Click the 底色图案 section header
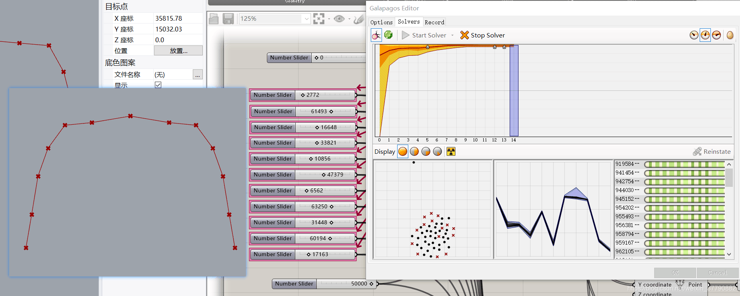The image size is (740, 296). point(120,63)
